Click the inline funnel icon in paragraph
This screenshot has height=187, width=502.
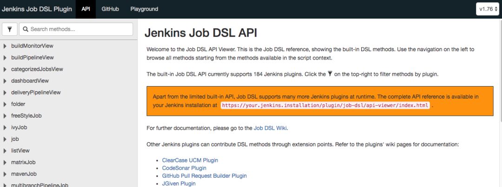[x=330, y=74]
